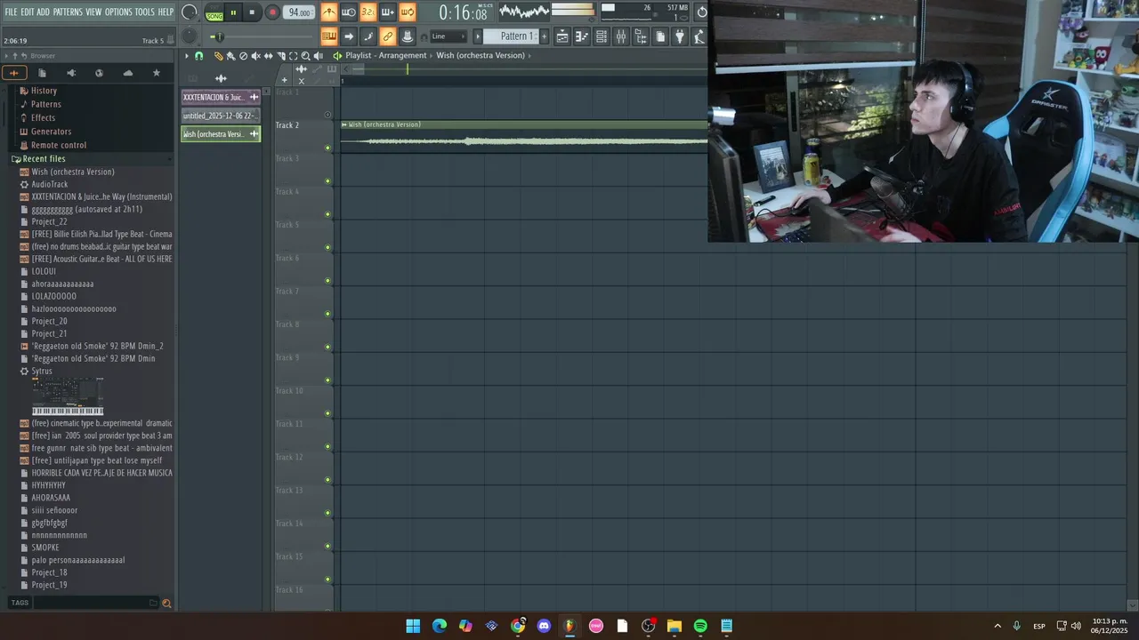This screenshot has width=1139, height=640.
Task: Open the EDIT menu
Action: click(x=28, y=12)
